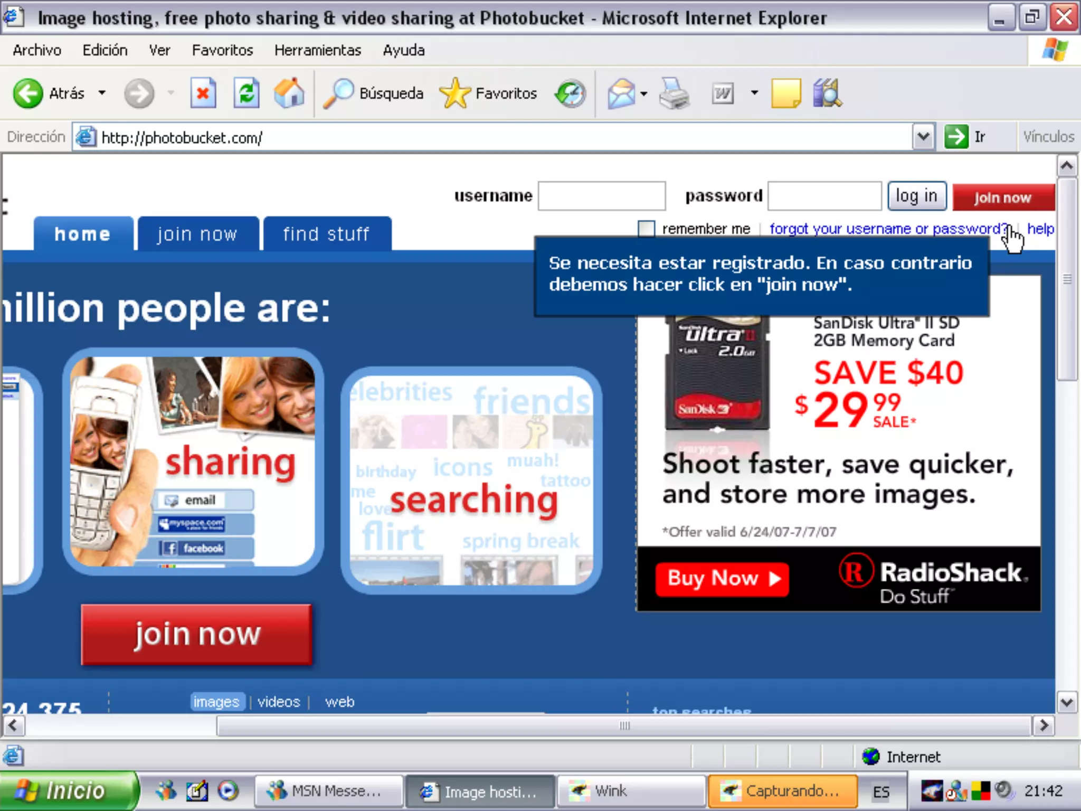Click the Stop loading icon
Screen dimensions: 1081x811
[203, 93]
